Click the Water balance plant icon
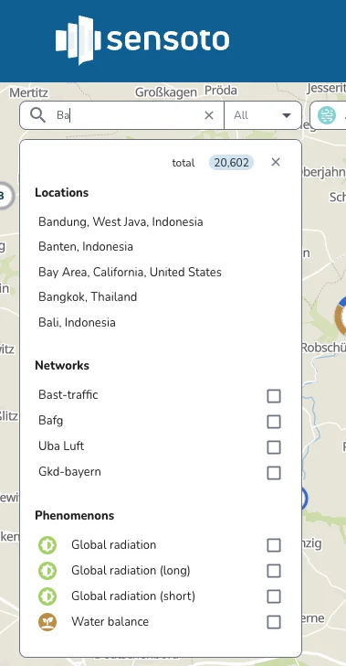 coord(47,622)
